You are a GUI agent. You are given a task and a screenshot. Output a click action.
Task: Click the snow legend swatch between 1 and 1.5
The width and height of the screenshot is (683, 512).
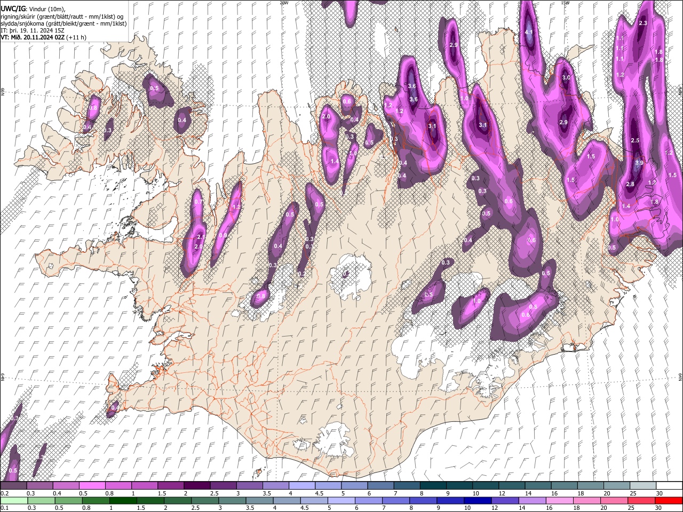(145, 486)
